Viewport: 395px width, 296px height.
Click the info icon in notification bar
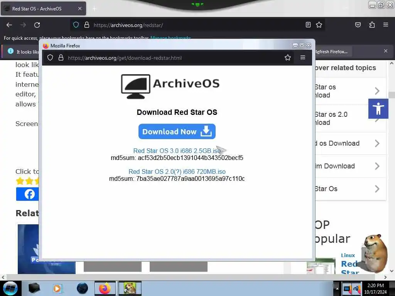10,51
